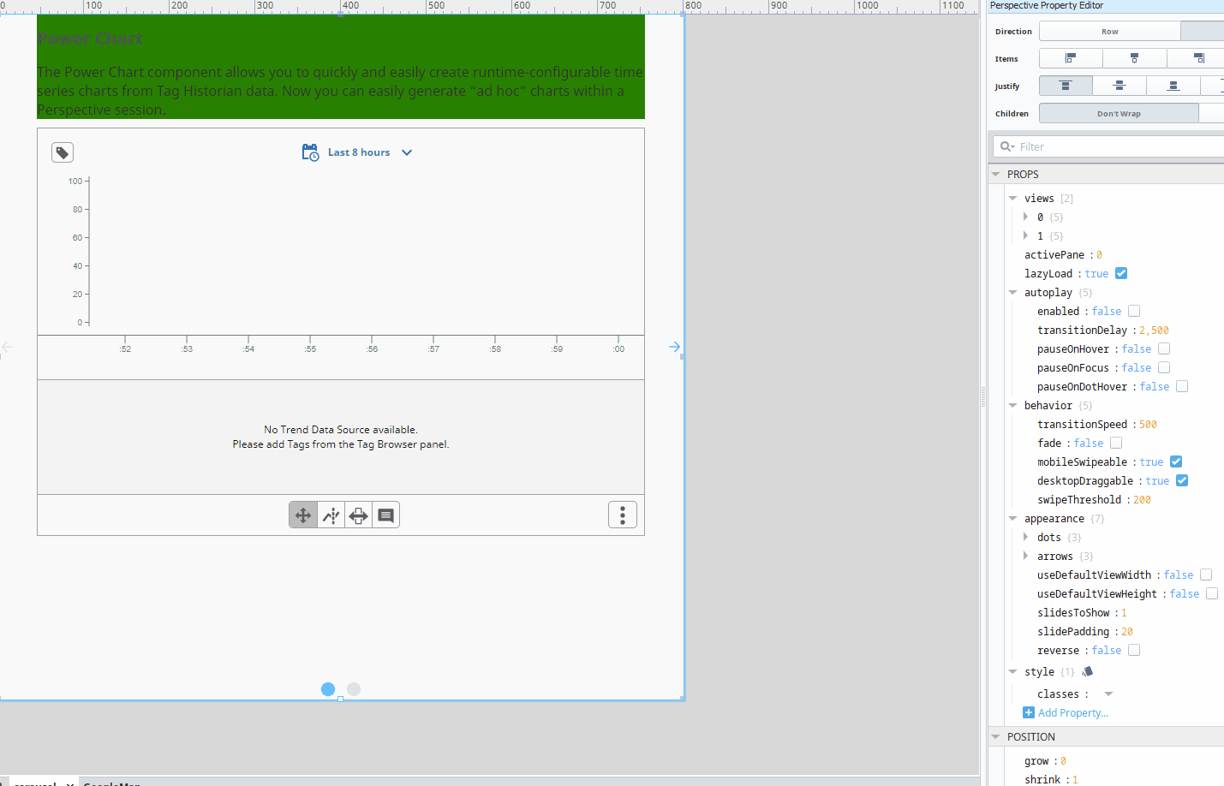1224x786 pixels.
Task: Select the Power Chart heading text
Action: point(90,39)
